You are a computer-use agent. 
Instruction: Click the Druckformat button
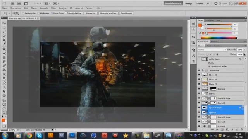click(x=126, y=14)
